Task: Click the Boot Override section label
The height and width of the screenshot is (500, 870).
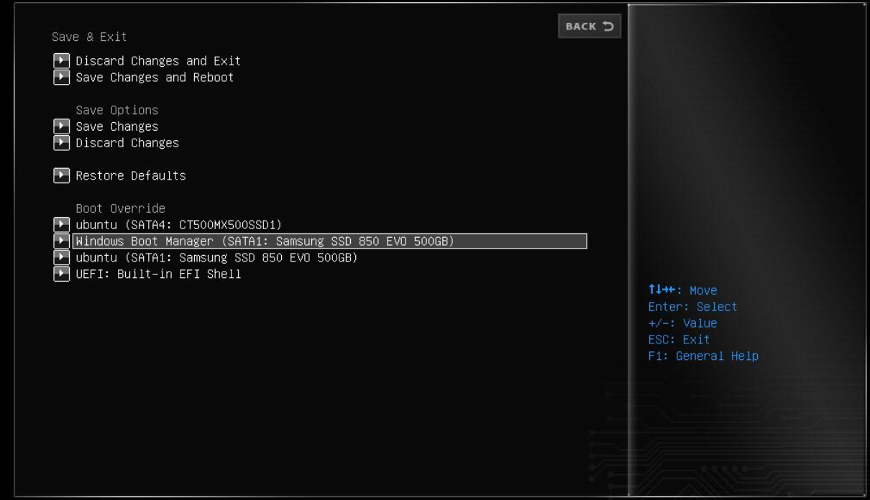Action: coord(121,208)
